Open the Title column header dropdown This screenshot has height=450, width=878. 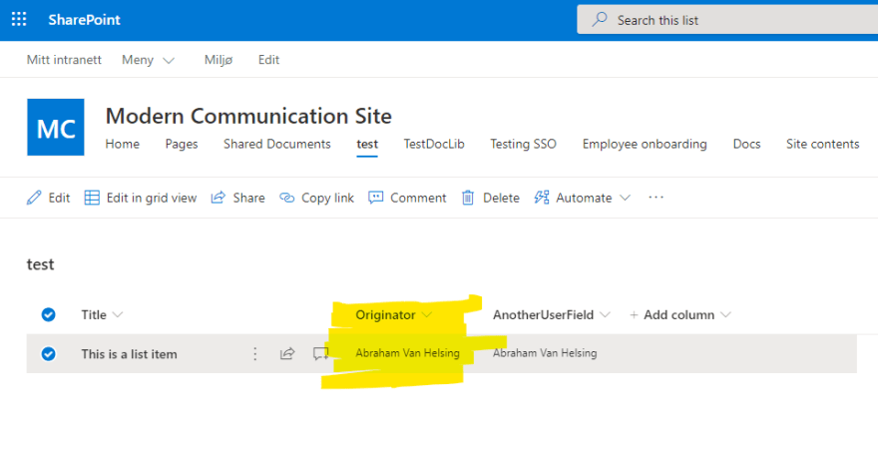tap(102, 315)
